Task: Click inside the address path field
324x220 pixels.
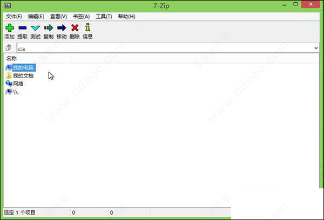Action: click(168, 48)
